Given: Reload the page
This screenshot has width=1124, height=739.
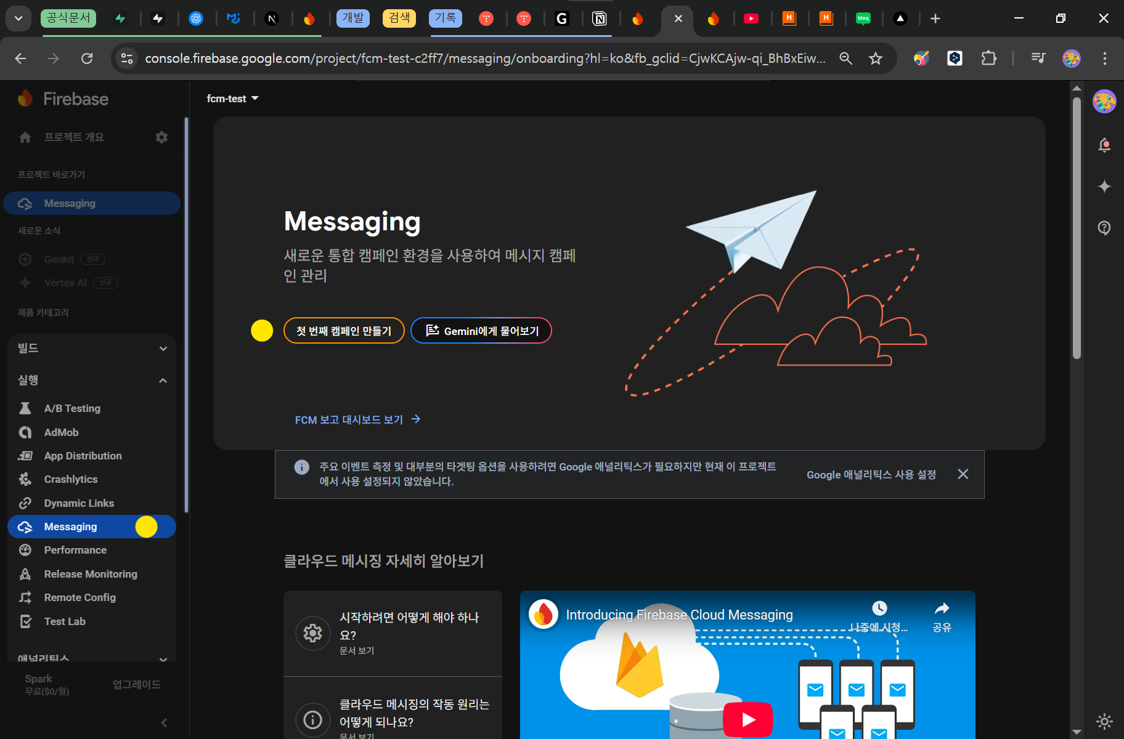Looking at the screenshot, I should point(87,59).
